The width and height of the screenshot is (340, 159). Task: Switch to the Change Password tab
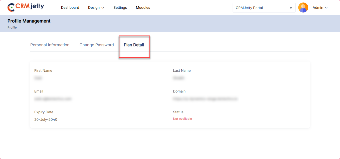[x=97, y=45]
